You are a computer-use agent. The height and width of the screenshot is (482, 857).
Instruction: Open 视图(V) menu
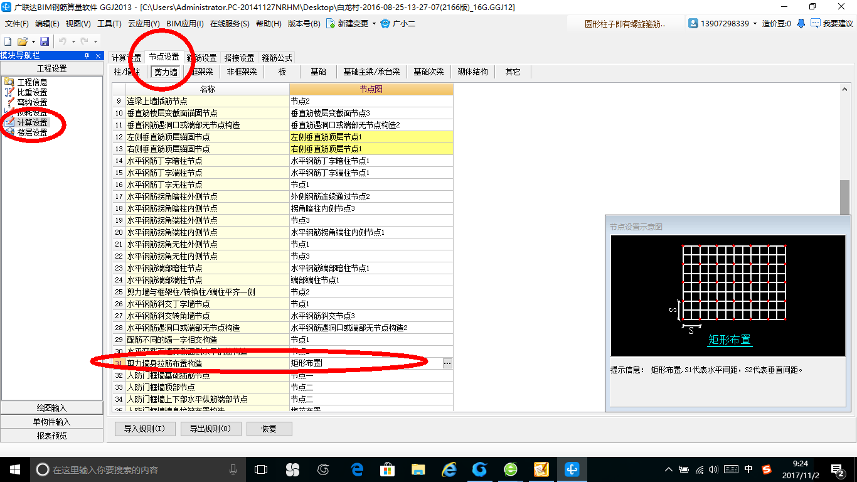78,24
